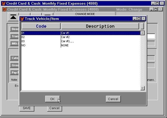Image resolution: width=167 pixels, height=118 pixels.
Task: Click Cancel in Track Vehicle/Item dialog
Action: click(113, 99)
